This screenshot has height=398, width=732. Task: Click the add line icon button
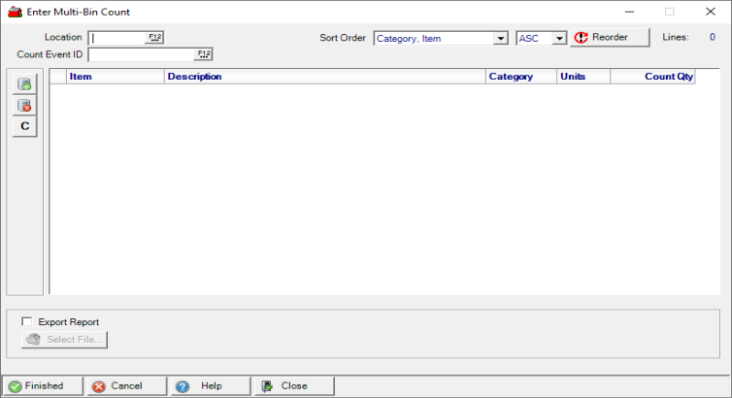24,84
